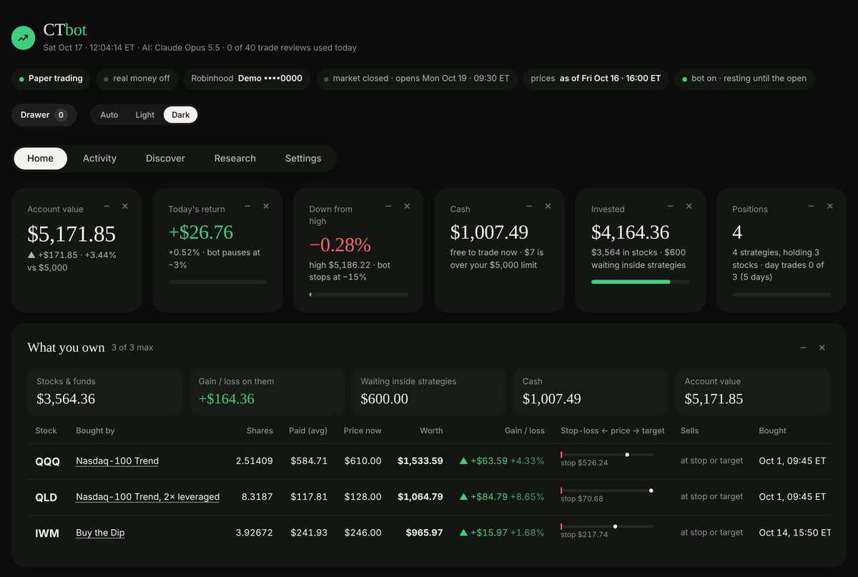The width and height of the screenshot is (858, 577).
Task: Click the market closed status pill
Action: tap(416, 79)
